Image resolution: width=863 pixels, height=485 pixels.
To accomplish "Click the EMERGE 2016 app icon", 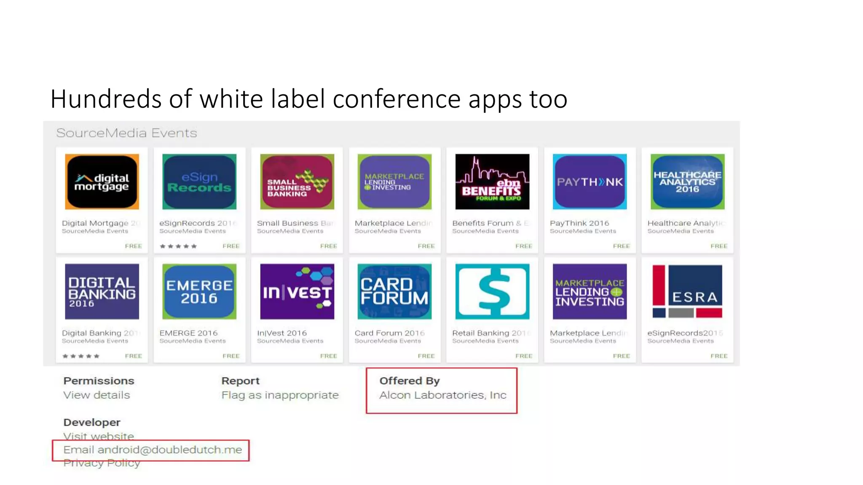I will click(199, 291).
